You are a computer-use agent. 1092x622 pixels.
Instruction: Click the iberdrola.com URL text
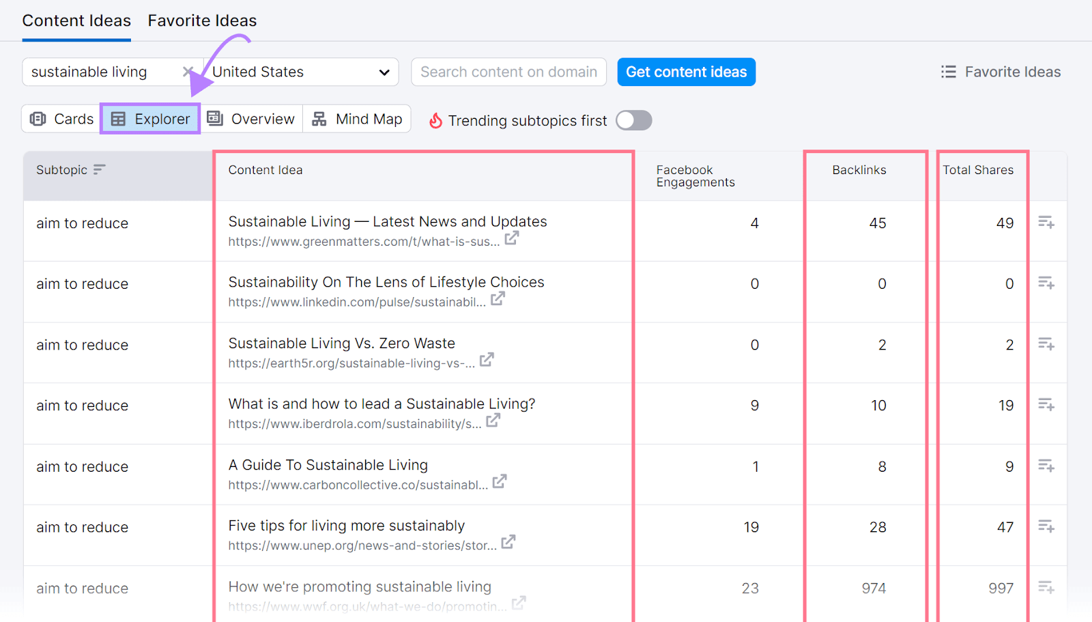(x=355, y=424)
